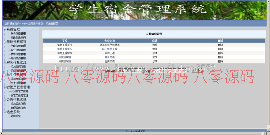Choose 添加房间信息 in the tree
The image size is (270, 135).
[18, 67]
